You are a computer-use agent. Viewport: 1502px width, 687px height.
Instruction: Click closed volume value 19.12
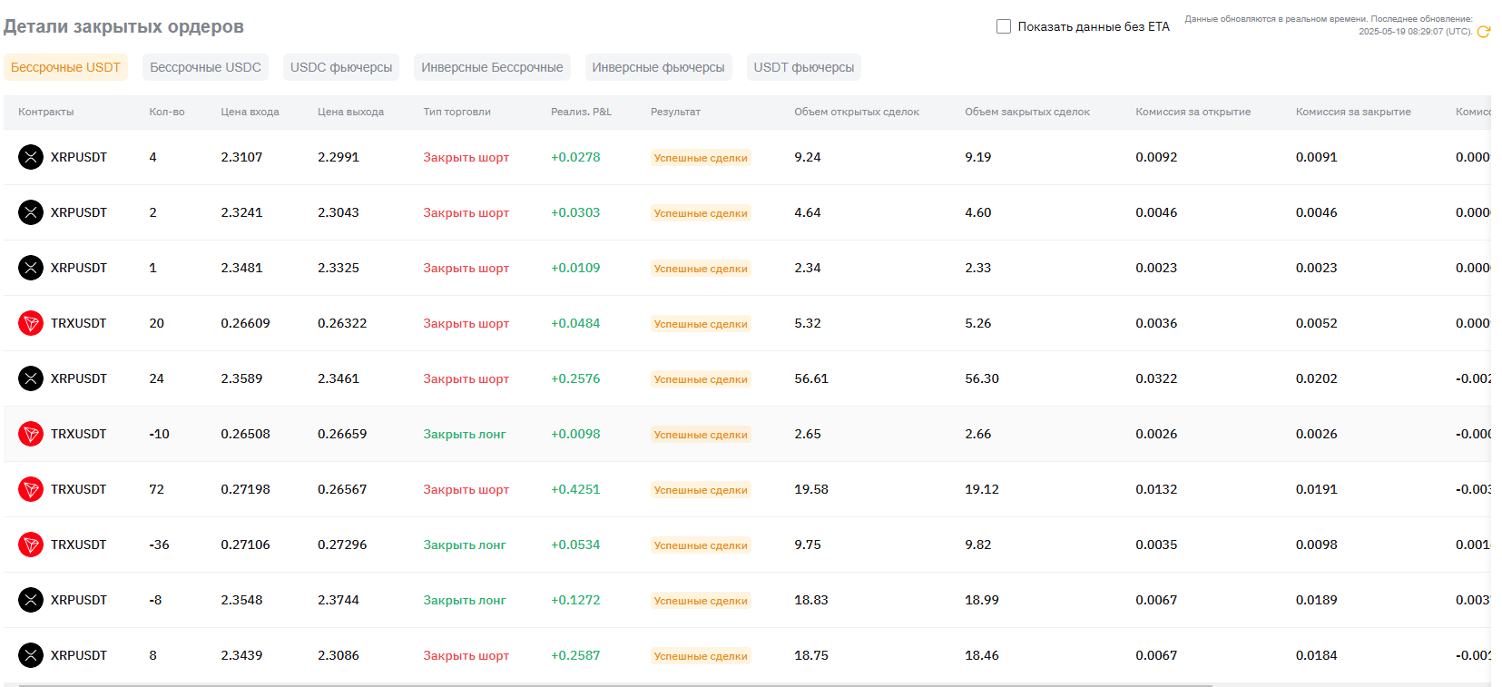982,489
